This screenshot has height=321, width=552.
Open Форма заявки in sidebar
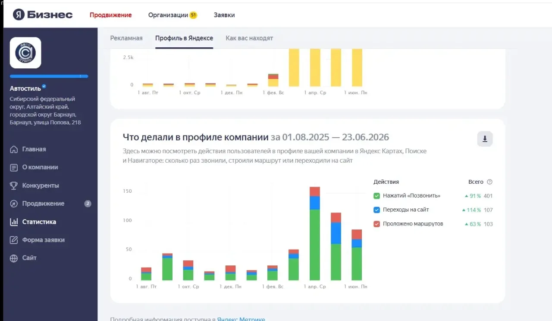pyautogui.click(x=44, y=240)
